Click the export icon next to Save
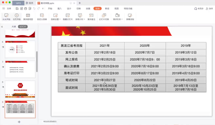Viewport: 215px width, 125px height. [x=21, y=9]
